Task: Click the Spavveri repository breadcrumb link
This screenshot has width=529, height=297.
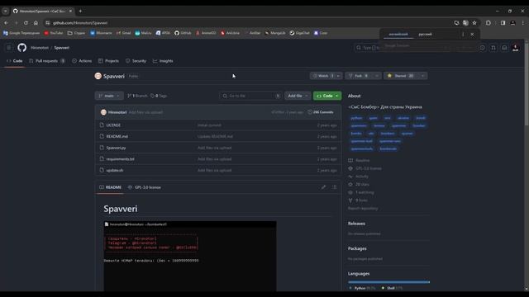Action: click(62, 48)
